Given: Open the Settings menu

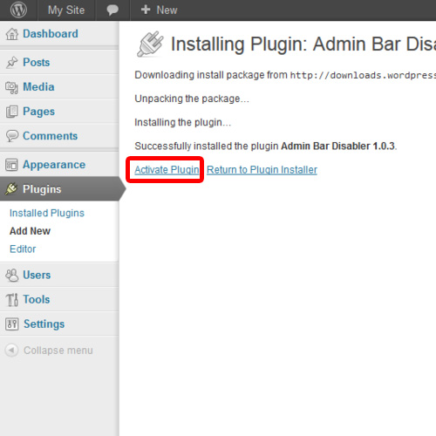Looking at the screenshot, I should pos(44,324).
